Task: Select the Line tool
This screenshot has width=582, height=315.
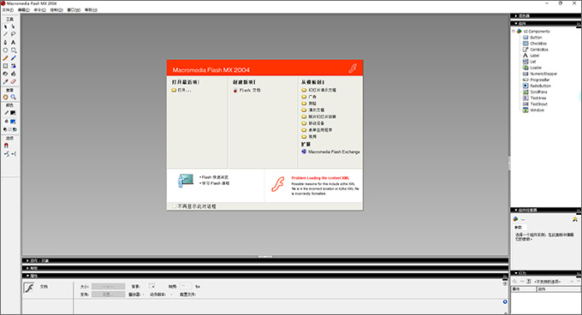Action: (6, 34)
